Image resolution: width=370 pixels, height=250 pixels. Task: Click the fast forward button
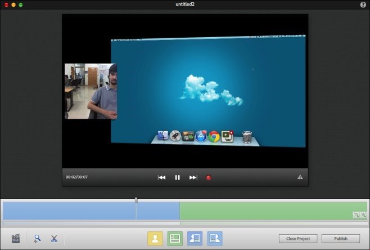point(193,177)
